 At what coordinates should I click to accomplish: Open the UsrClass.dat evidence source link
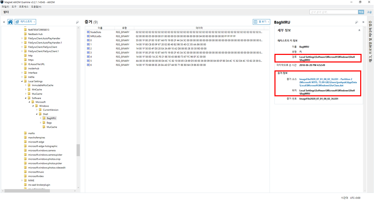tap(328, 82)
